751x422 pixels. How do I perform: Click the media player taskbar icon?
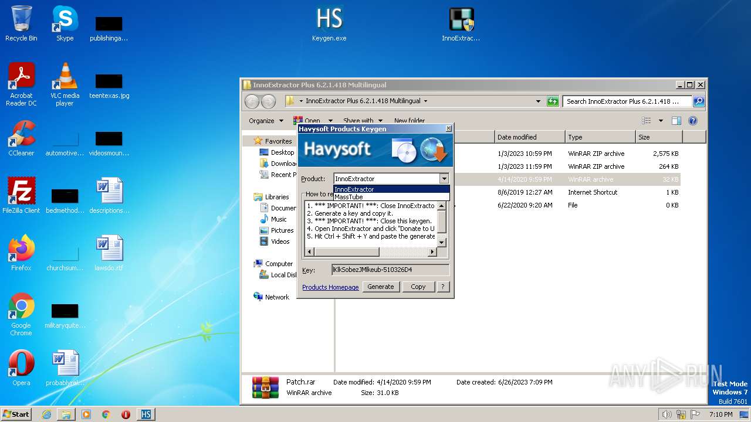[86, 414]
